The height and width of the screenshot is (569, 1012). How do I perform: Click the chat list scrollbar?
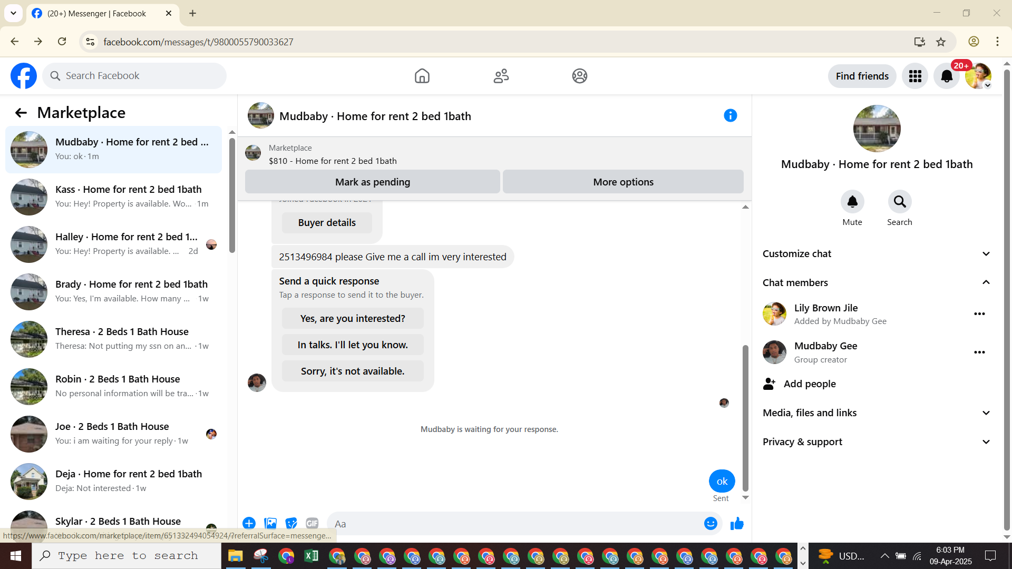[232, 195]
